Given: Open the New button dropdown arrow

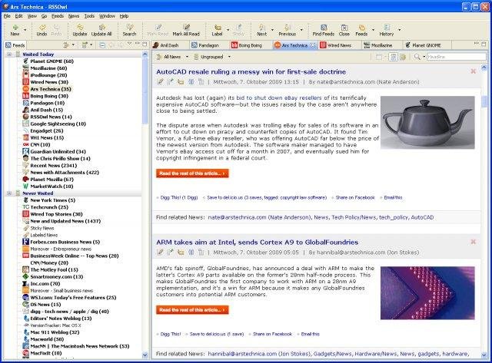Looking at the screenshot, I should click(25, 30).
